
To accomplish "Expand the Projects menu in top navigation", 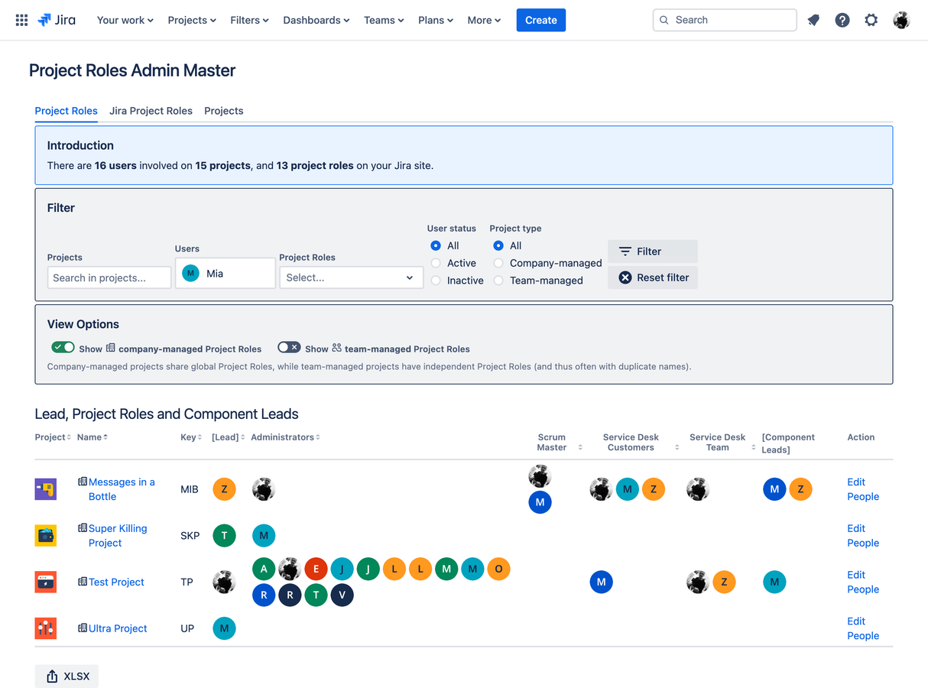I will pos(192,20).
